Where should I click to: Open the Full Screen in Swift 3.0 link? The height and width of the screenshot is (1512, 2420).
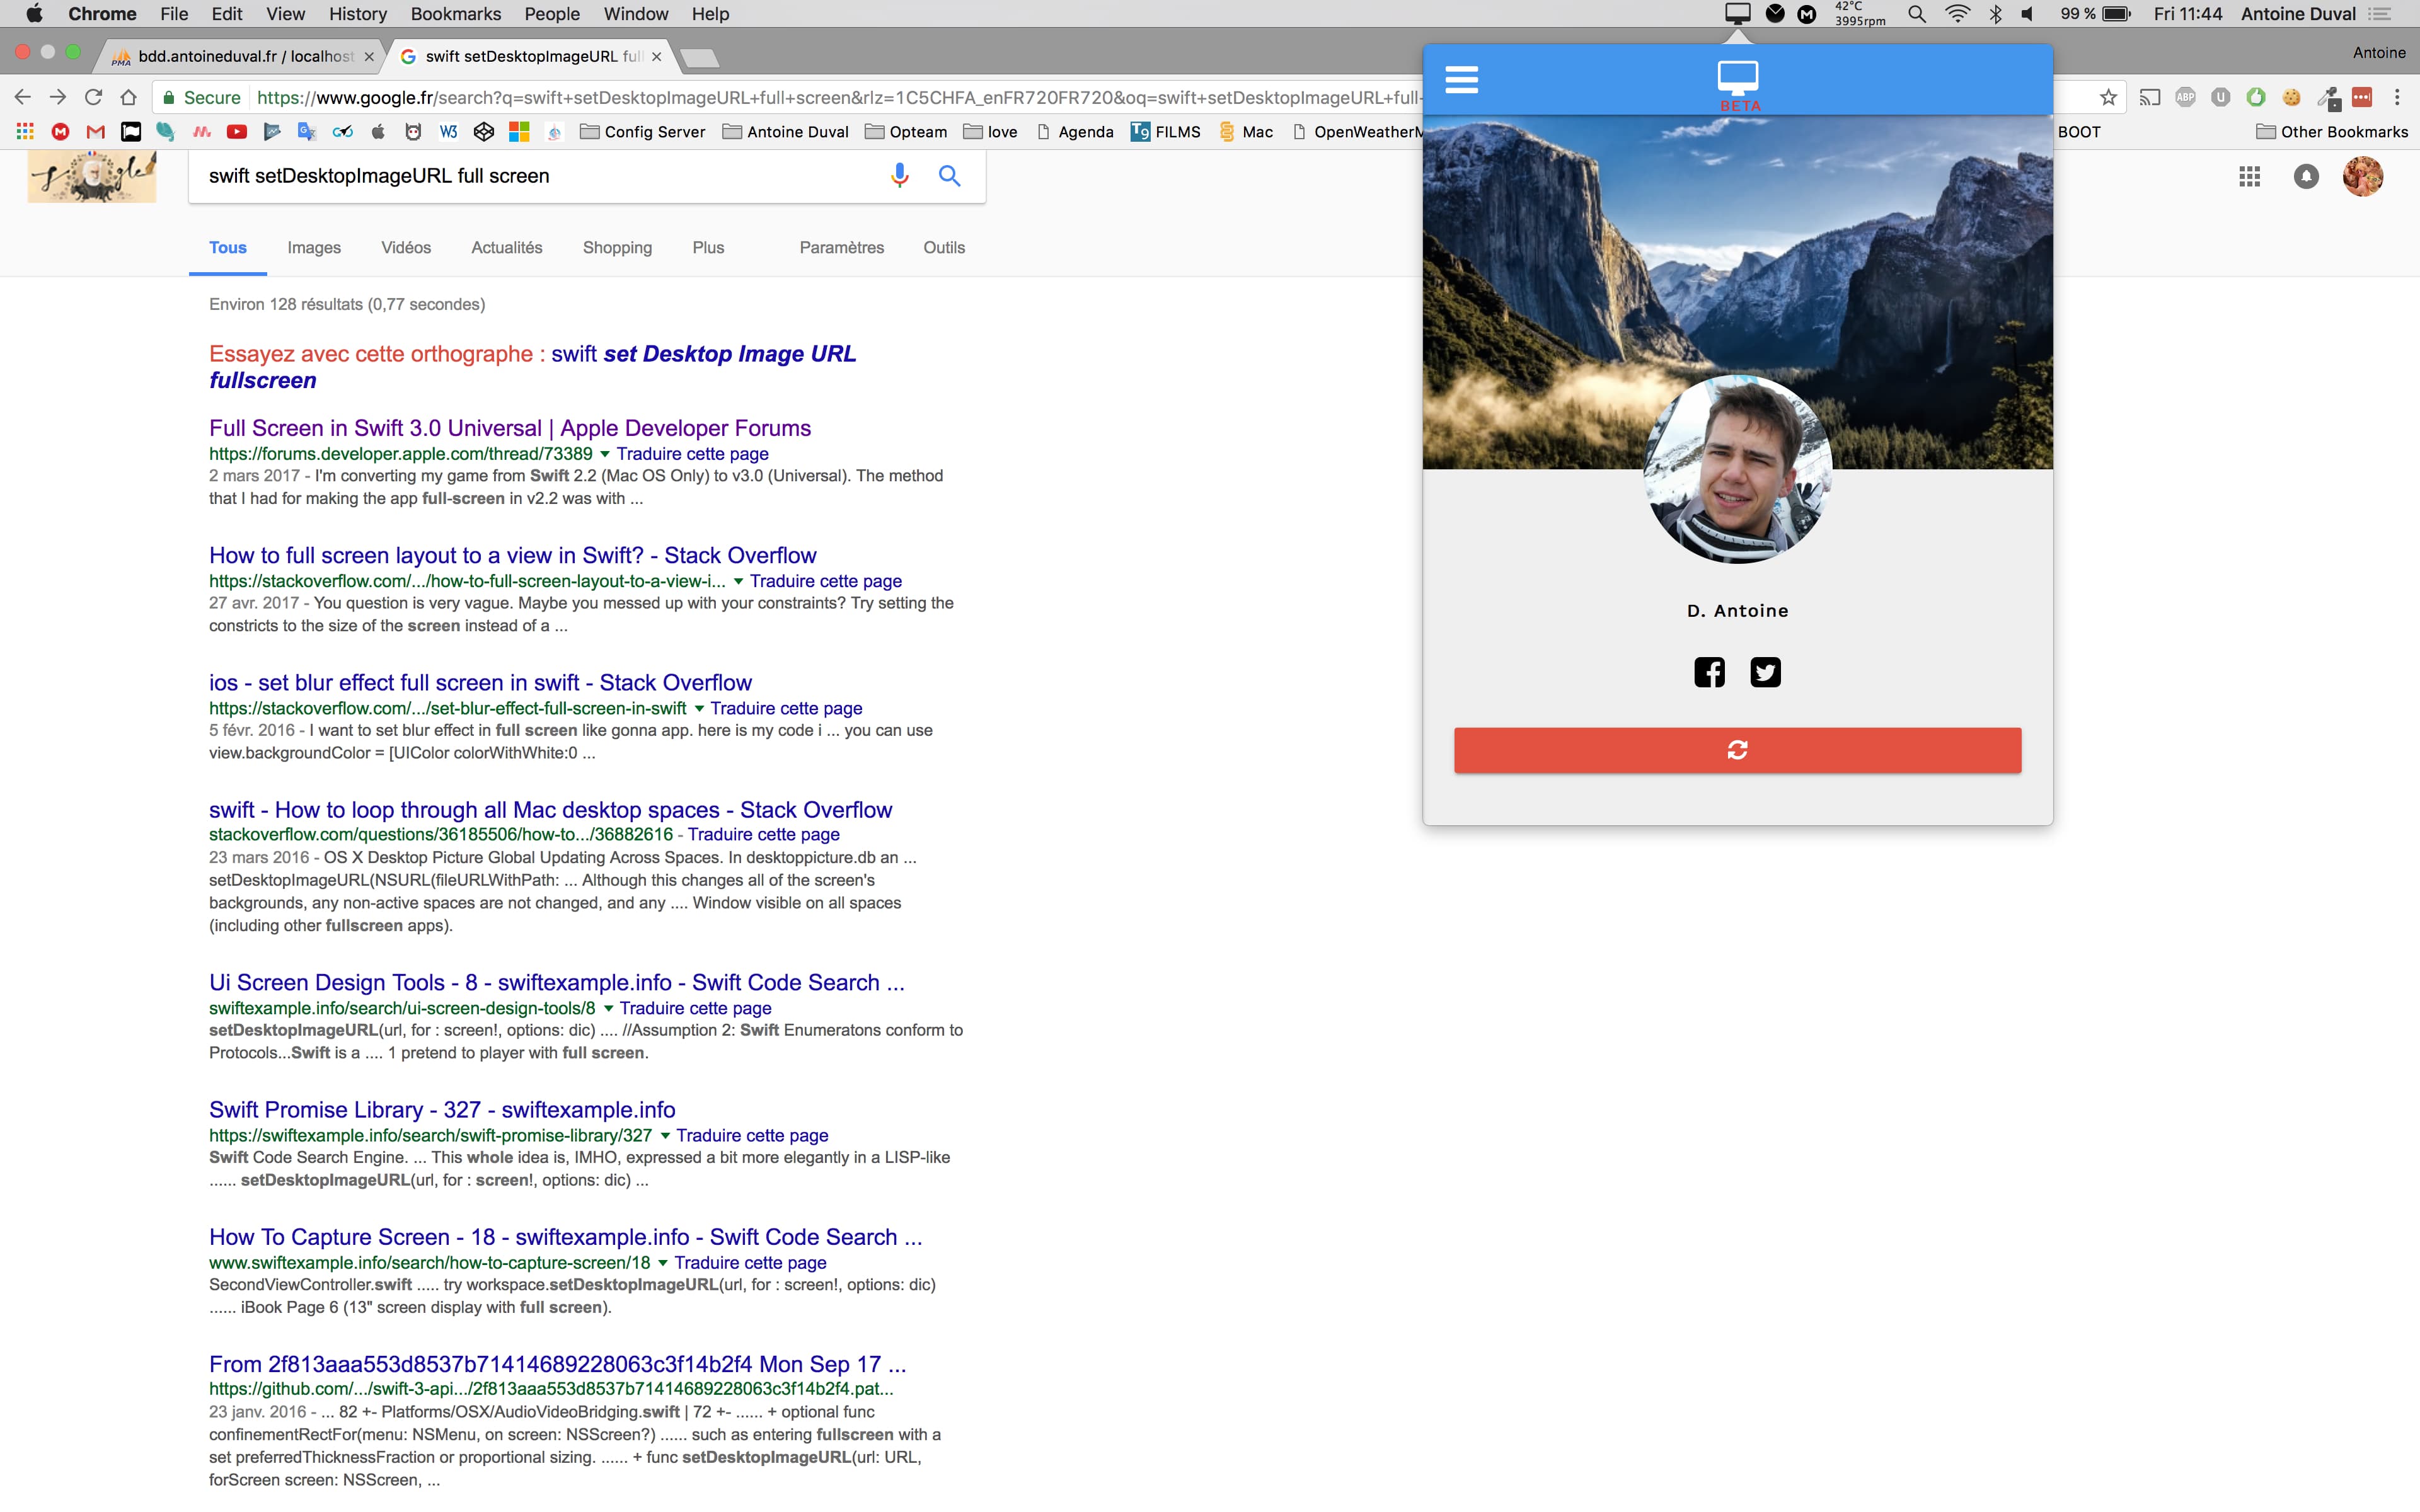click(x=509, y=427)
